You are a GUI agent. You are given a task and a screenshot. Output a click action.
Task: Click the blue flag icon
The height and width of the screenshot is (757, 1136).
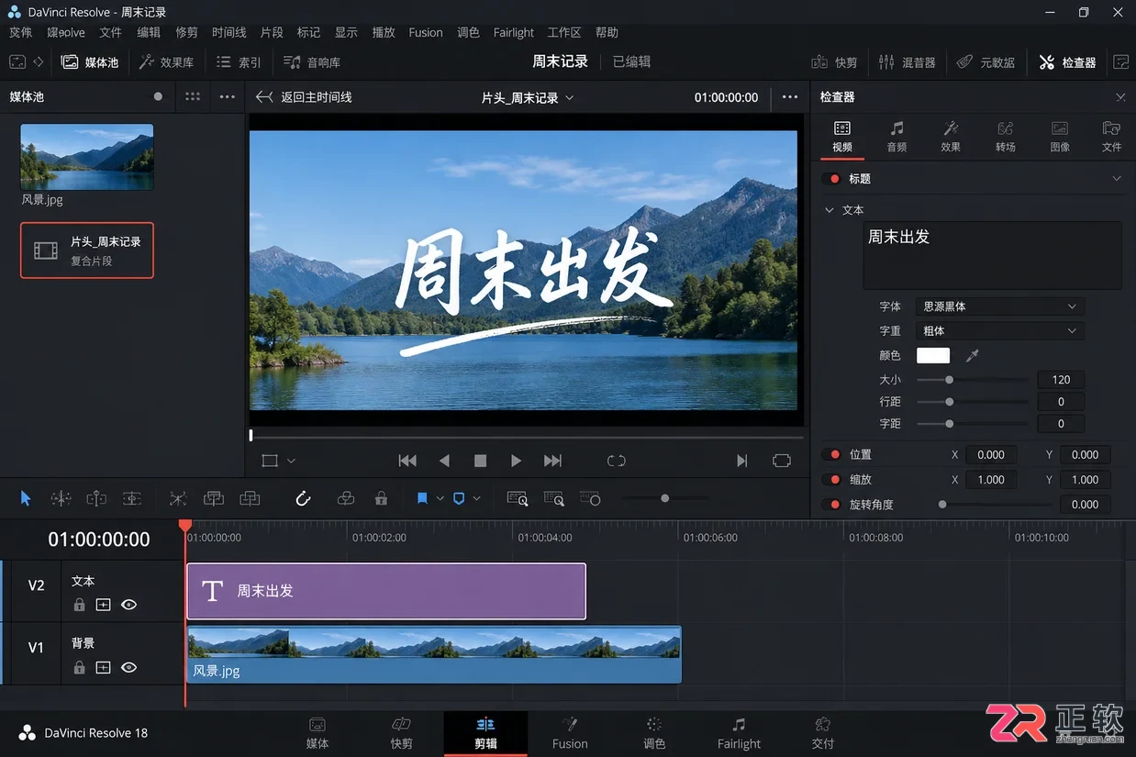(x=422, y=498)
